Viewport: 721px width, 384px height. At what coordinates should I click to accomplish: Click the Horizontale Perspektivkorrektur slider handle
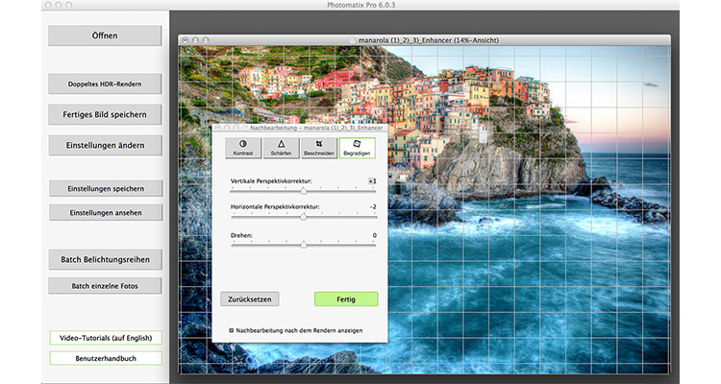[x=303, y=217]
